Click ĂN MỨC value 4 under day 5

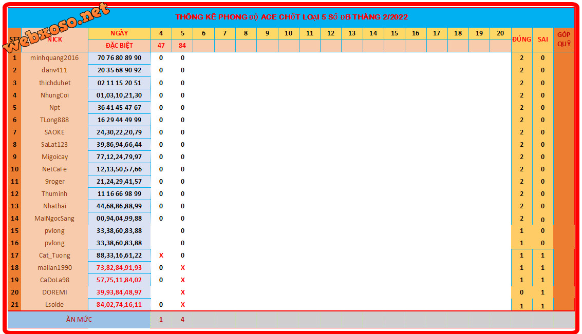[x=182, y=320]
